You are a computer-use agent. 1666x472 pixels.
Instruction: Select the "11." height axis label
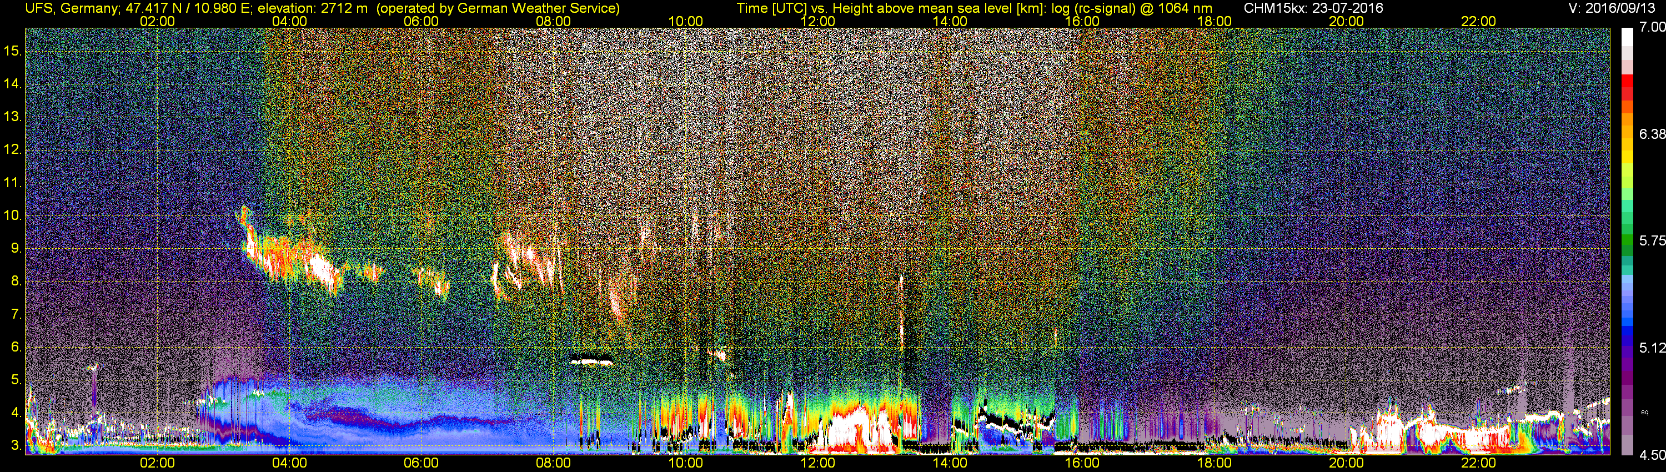[x=13, y=183]
